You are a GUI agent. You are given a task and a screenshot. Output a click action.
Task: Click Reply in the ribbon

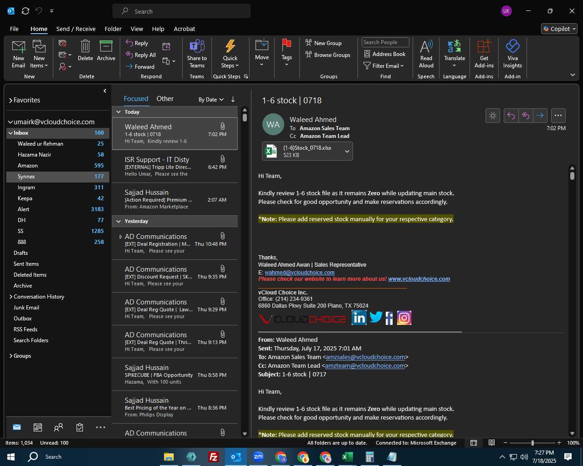[x=138, y=43]
